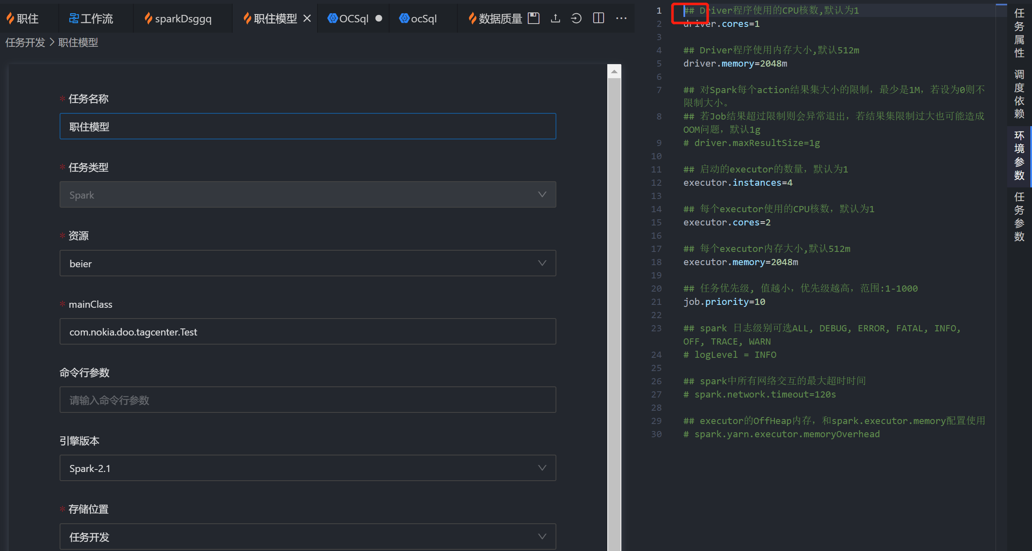The image size is (1032, 551).
Task: Open the 任务参数 side panel
Action: (1019, 217)
